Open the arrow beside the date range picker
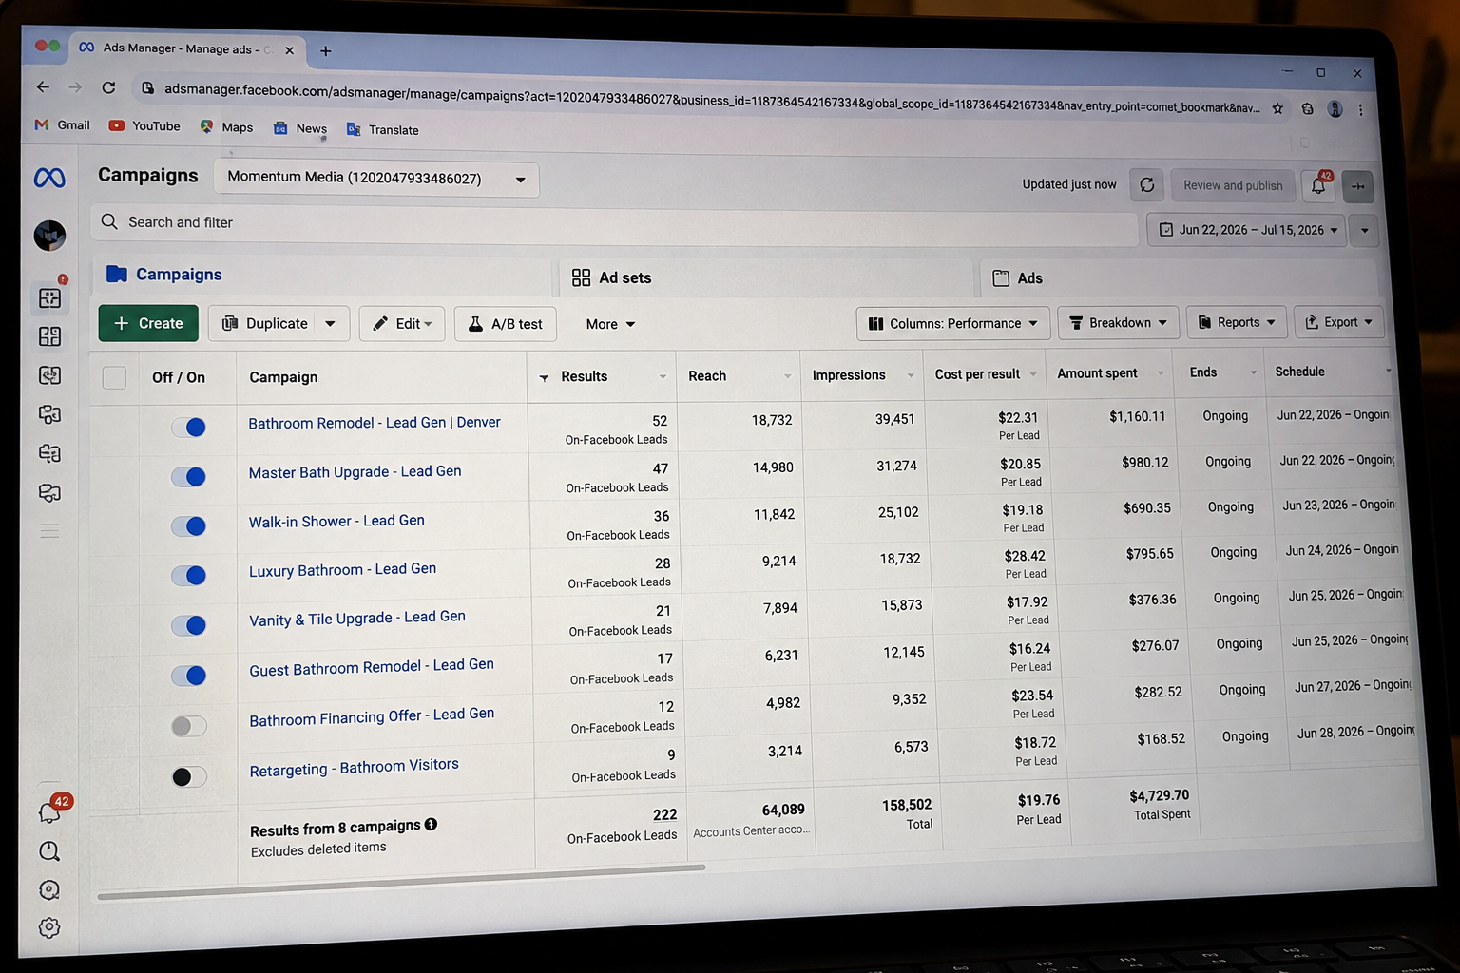Image resolution: width=1460 pixels, height=973 pixels. pos(1364,231)
